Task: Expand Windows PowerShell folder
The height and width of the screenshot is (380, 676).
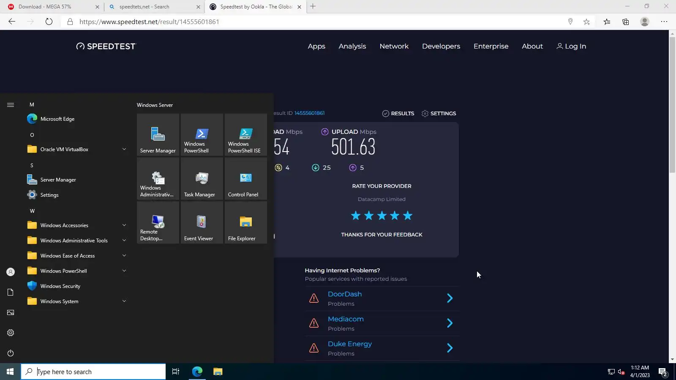Action: 77,271
